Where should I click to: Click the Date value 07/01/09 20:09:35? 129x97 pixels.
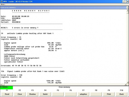(x=21, y=16)
